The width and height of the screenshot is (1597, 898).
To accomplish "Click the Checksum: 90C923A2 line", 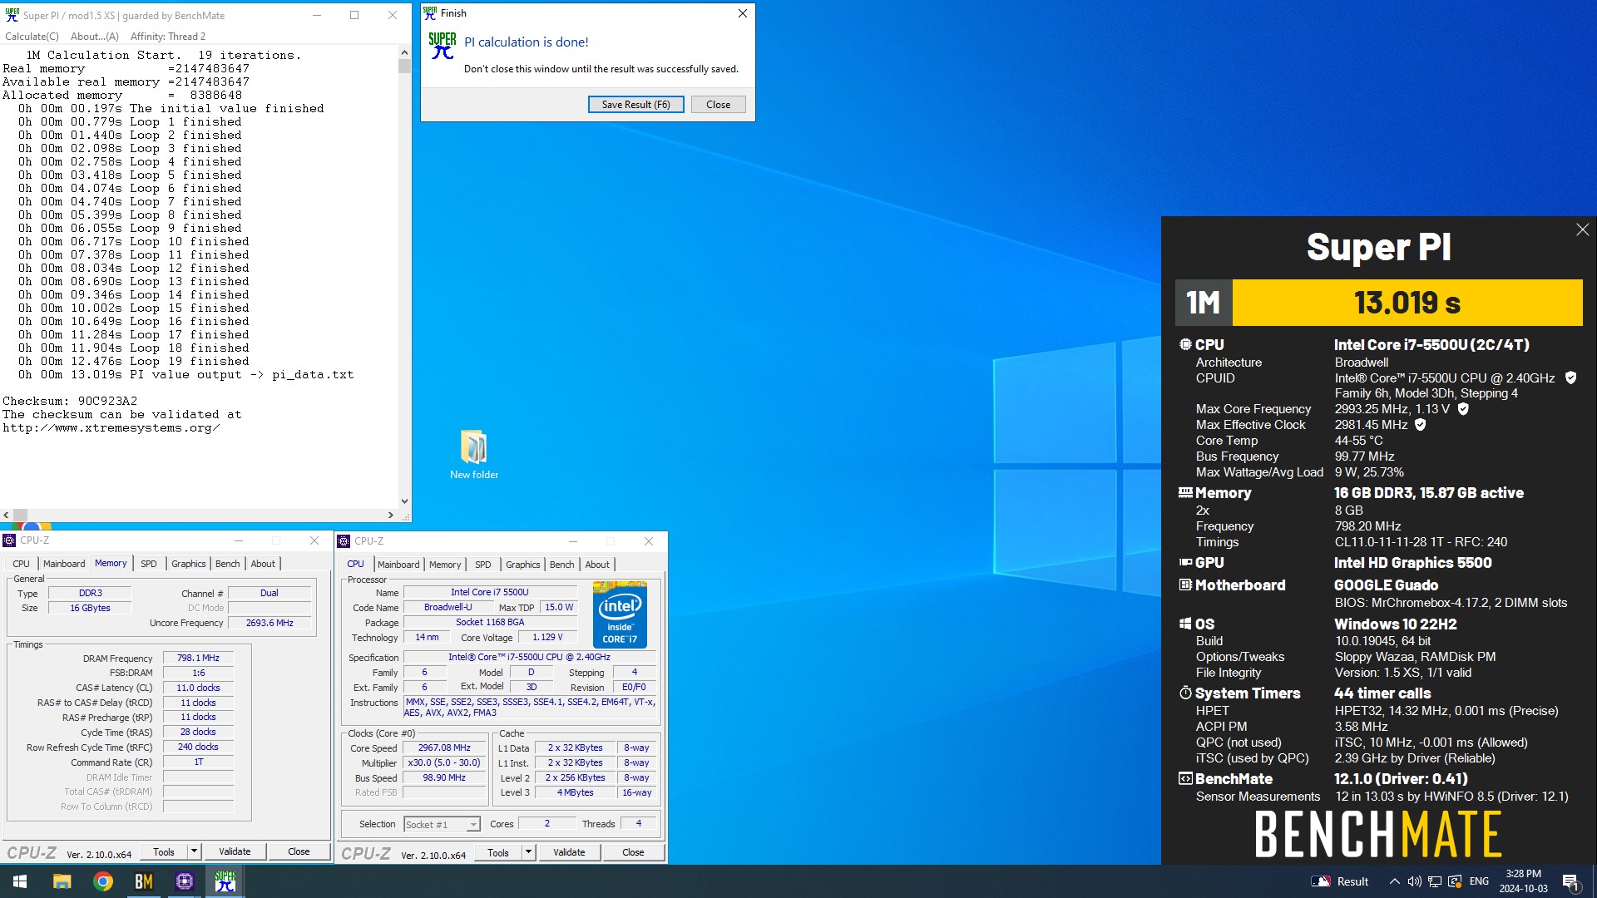I will [70, 401].
